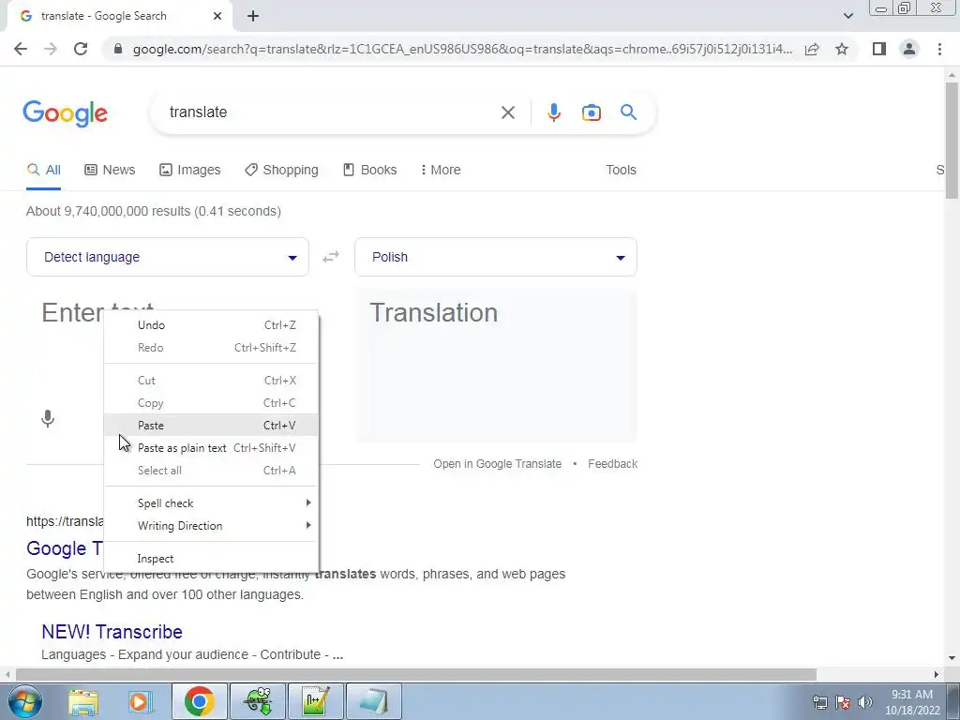Open the Chrome profile avatar
Viewport: 960px width, 720px height.
pos(909,49)
